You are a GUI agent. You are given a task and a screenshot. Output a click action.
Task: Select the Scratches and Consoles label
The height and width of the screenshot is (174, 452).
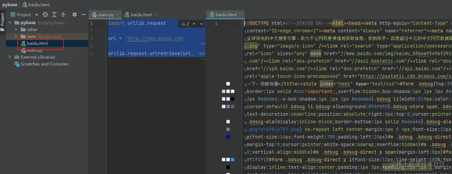coord(44,64)
